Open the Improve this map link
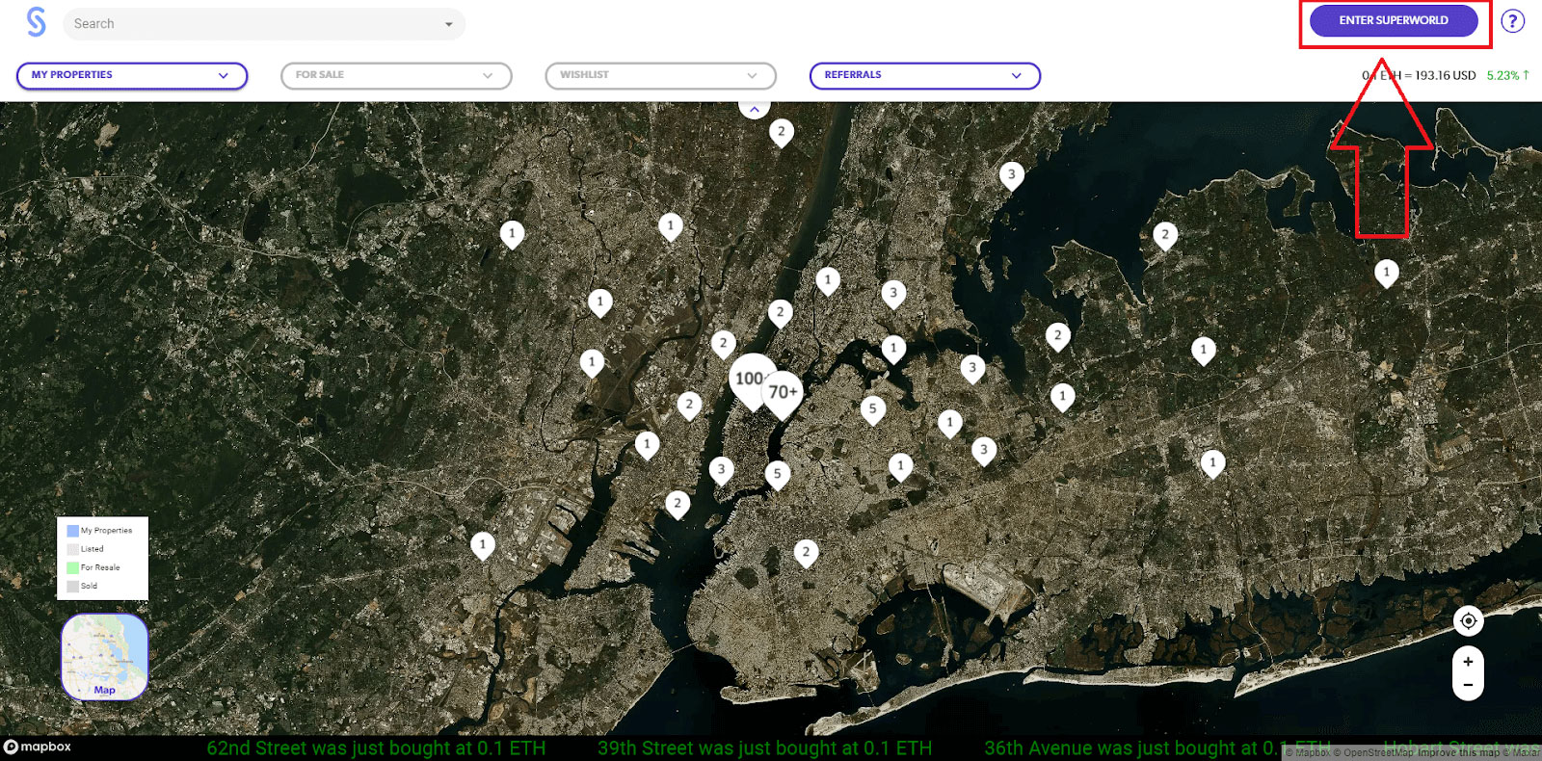1542x761 pixels. click(1458, 752)
